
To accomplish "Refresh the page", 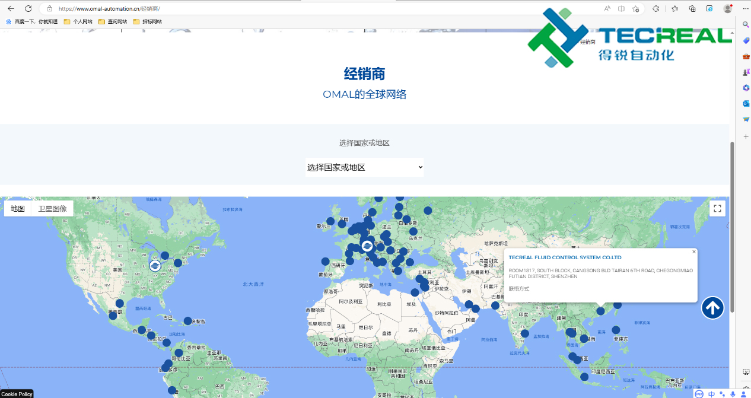I will pyautogui.click(x=28, y=9).
